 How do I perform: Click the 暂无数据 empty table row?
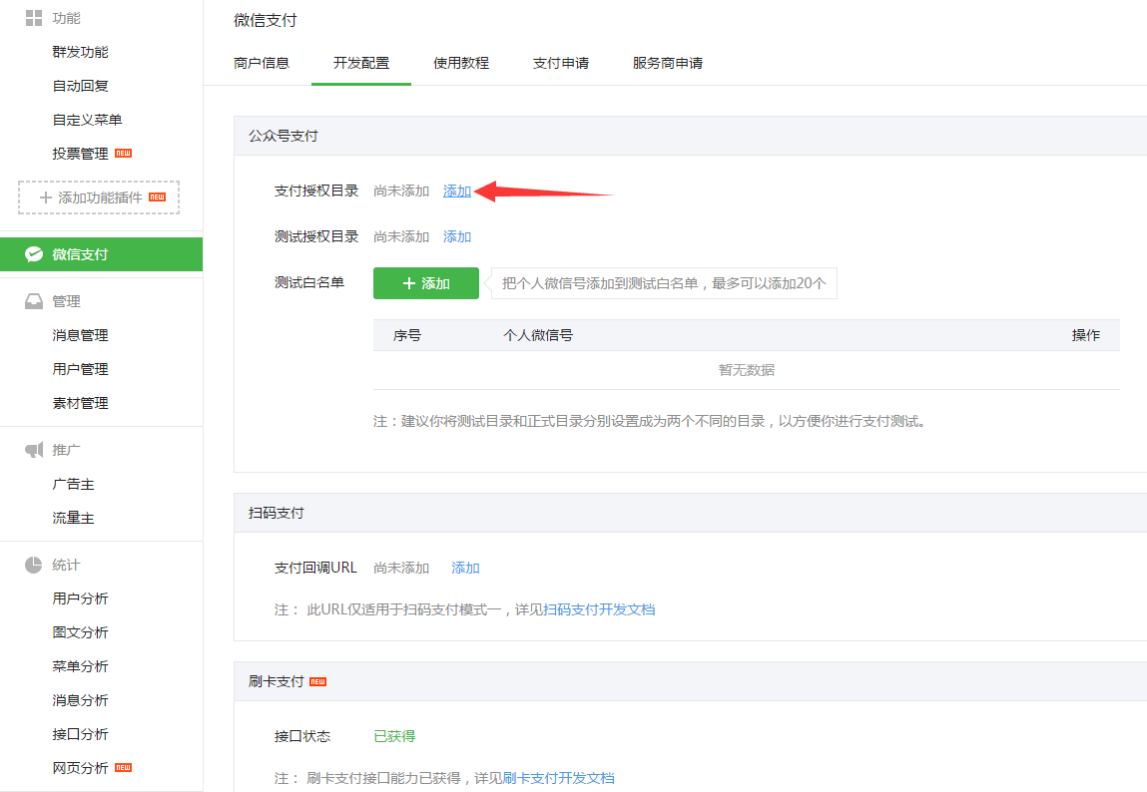(x=746, y=370)
